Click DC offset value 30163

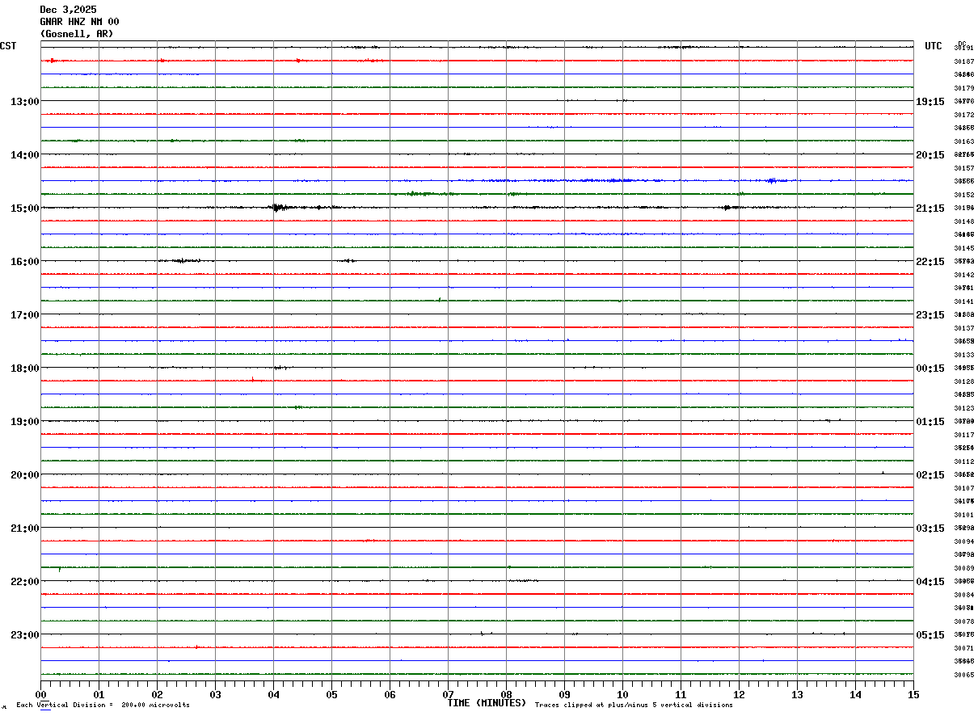point(963,141)
